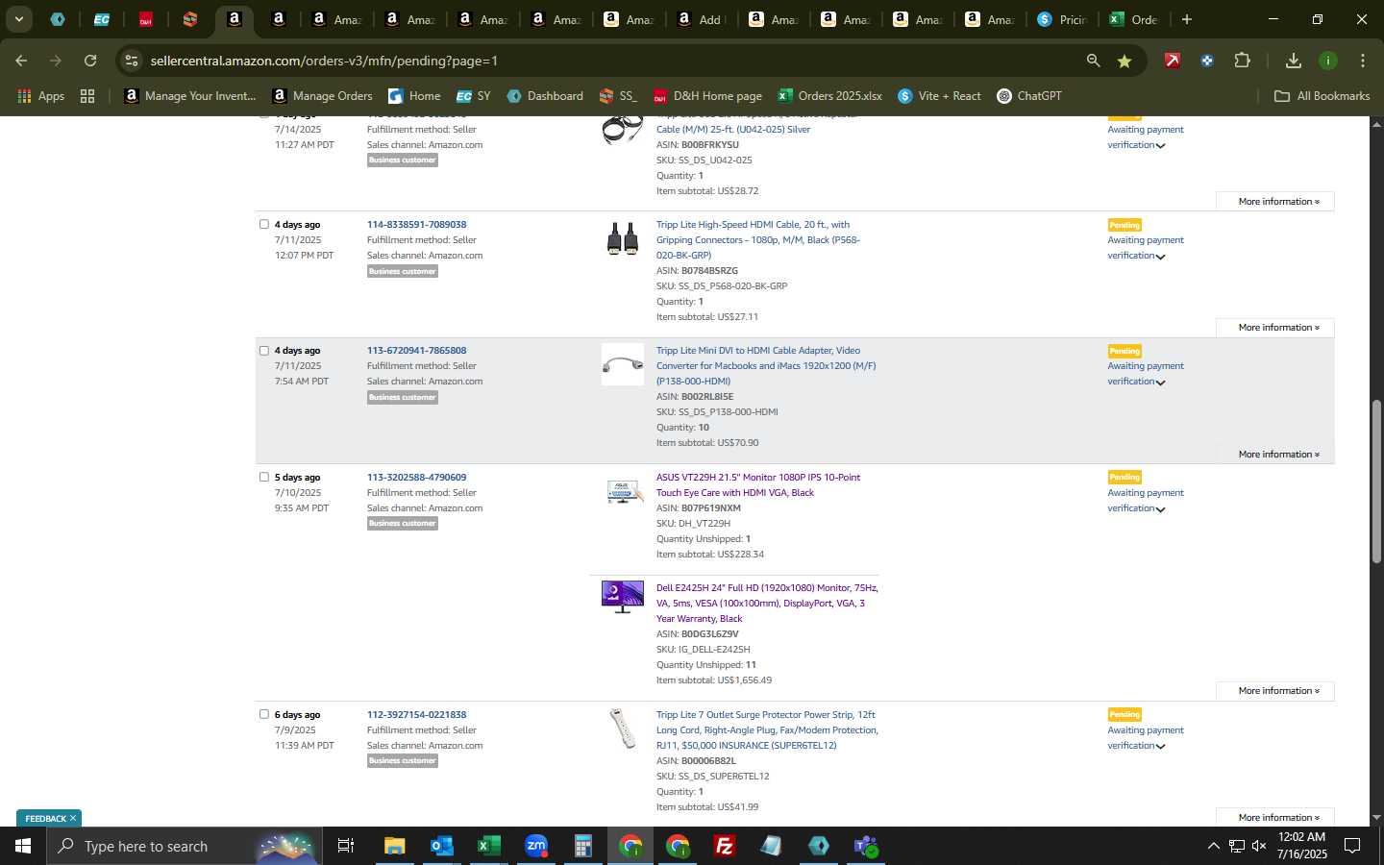Reload the Seller Central page
This screenshot has width=1384, height=865.
(x=90, y=61)
